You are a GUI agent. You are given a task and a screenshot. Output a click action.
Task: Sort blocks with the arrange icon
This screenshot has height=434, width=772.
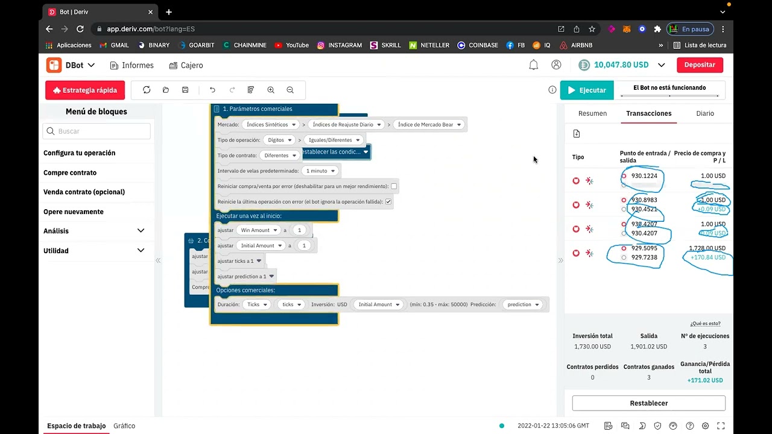click(x=251, y=90)
